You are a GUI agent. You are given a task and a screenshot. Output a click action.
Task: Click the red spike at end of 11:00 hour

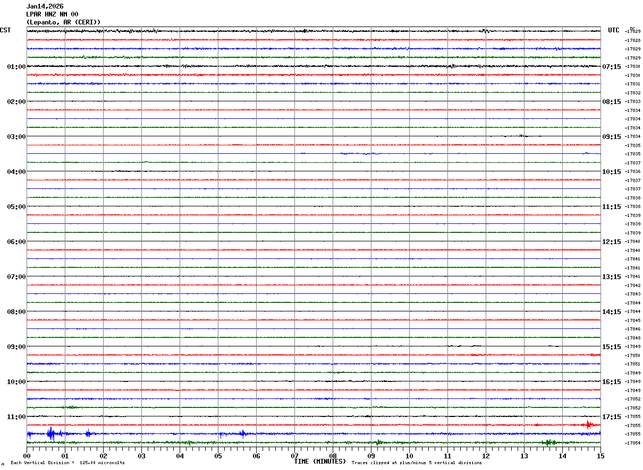pos(588,424)
